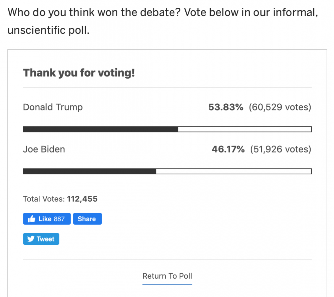This screenshot has width=334, height=297.
Task: Click the empty part of Biden's bar
Action: point(234,171)
